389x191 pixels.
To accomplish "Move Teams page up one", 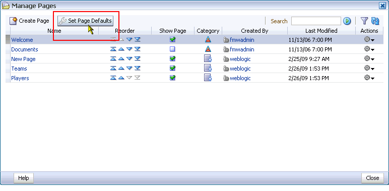I will [121, 68].
